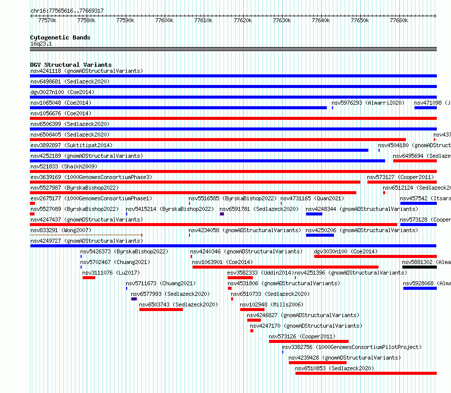Click the nsv4247170 gnomAD variant label
This screenshot has width=451, height=393.
(x=306, y=326)
